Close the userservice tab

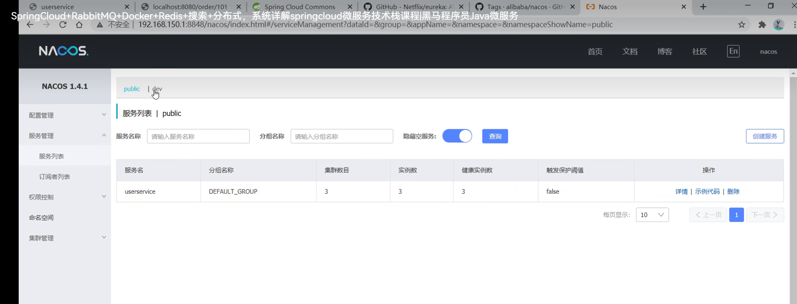click(127, 7)
